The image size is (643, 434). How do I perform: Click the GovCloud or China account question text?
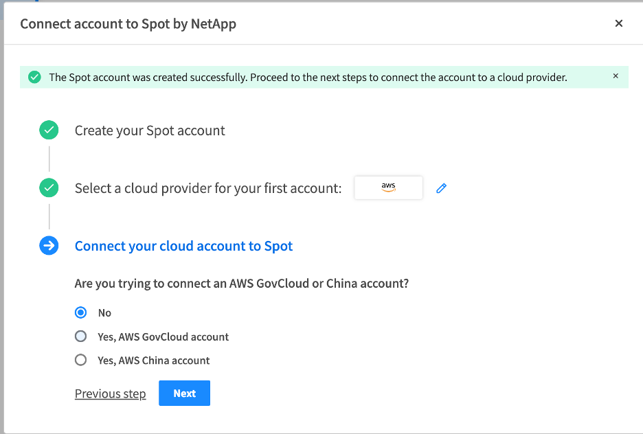click(242, 284)
